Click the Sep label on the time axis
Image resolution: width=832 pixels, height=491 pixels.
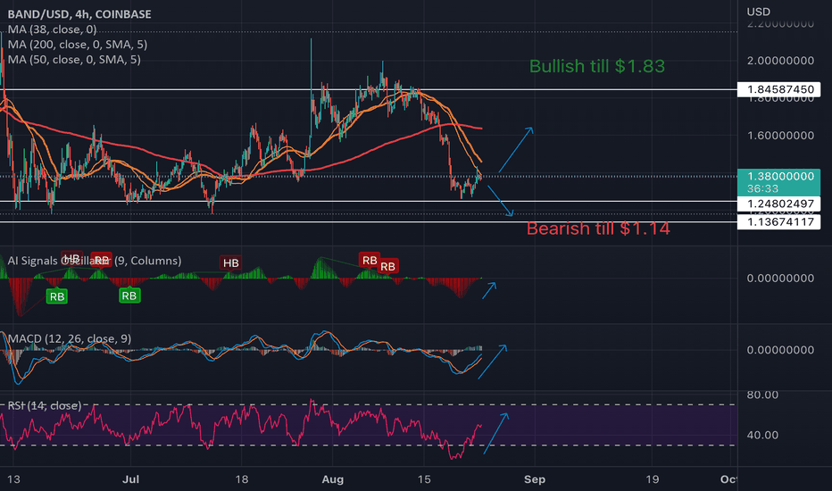(535, 479)
